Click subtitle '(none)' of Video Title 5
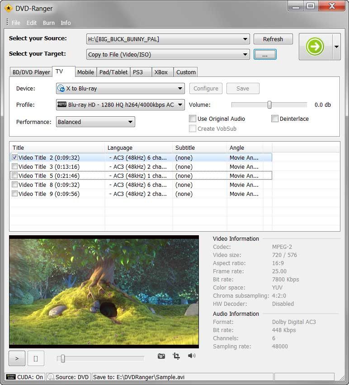Screen dimensions: 349x385 coord(184,176)
